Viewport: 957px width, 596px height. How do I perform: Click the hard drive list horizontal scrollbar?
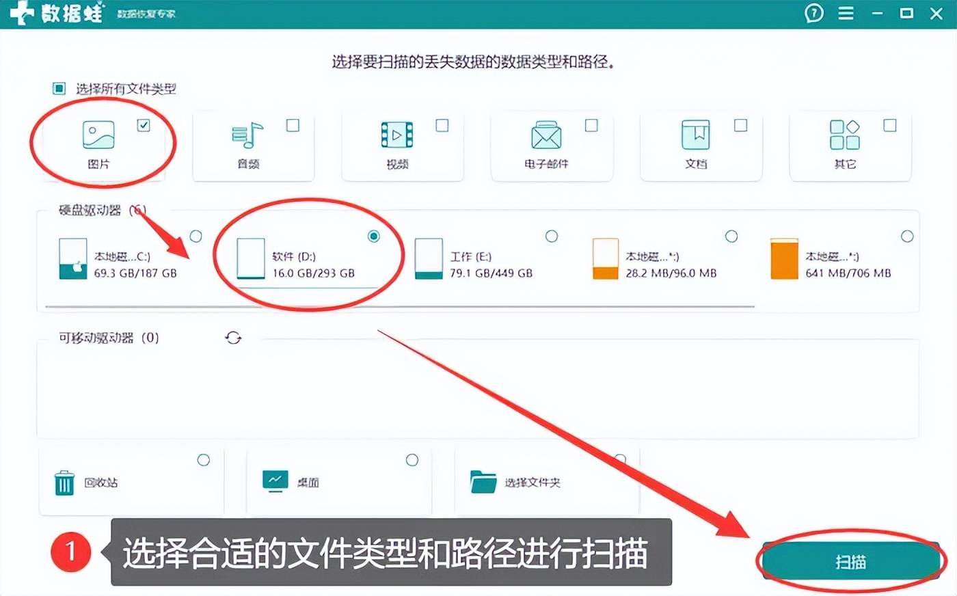[400, 307]
